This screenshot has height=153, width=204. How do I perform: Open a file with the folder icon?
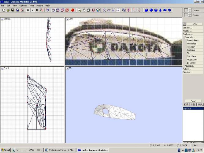click(8, 10)
